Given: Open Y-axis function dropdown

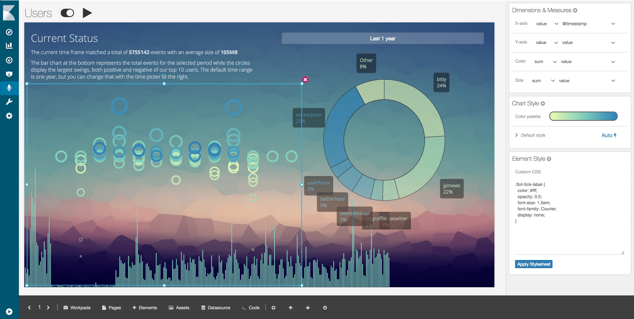Looking at the screenshot, I should [547, 42].
